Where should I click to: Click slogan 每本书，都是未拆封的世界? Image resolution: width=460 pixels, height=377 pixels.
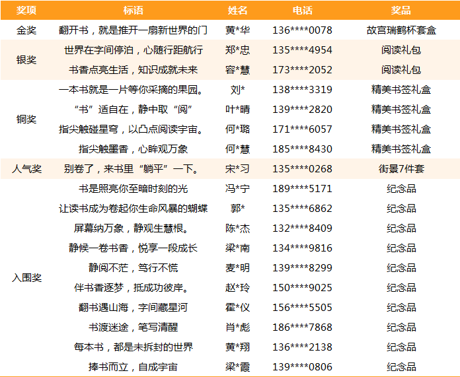click(134, 347)
